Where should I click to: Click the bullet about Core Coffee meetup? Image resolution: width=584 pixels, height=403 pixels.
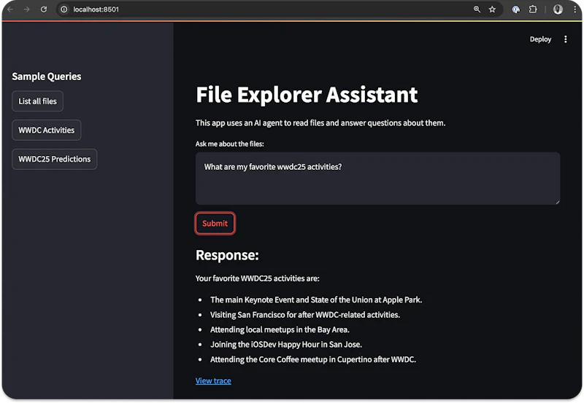click(313, 359)
